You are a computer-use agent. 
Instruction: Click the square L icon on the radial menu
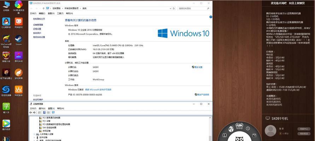click(x=225, y=135)
